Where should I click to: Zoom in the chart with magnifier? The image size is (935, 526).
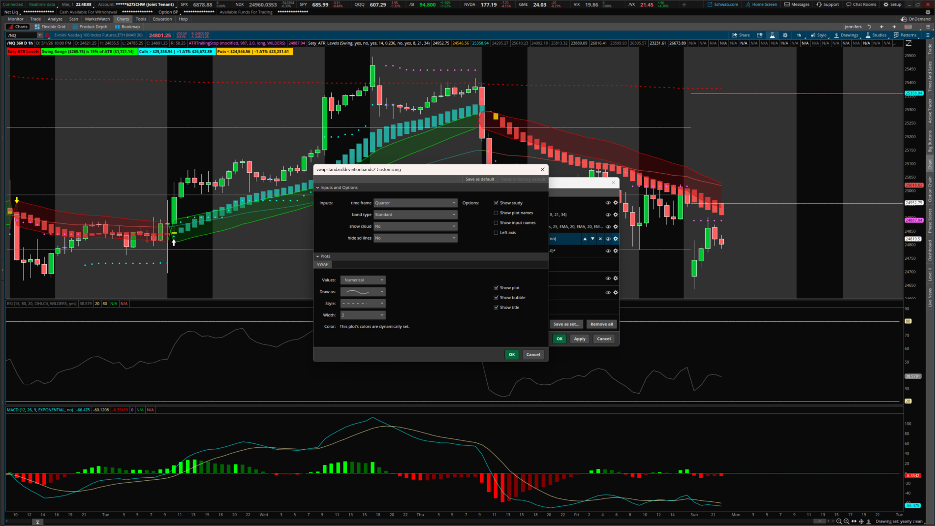coord(846,521)
